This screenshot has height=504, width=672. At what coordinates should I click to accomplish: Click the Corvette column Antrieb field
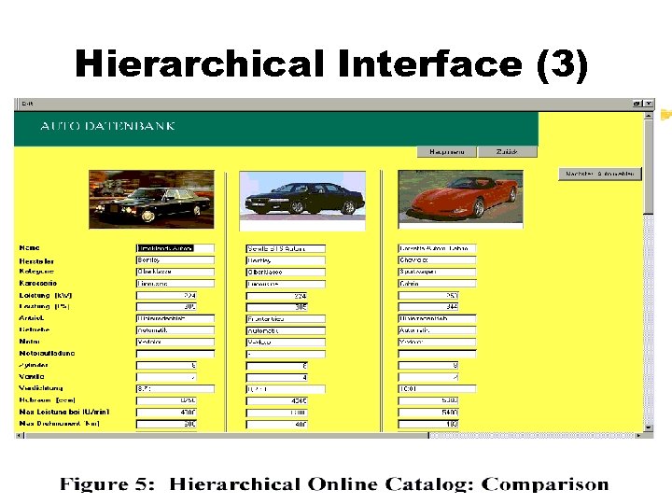point(437,318)
